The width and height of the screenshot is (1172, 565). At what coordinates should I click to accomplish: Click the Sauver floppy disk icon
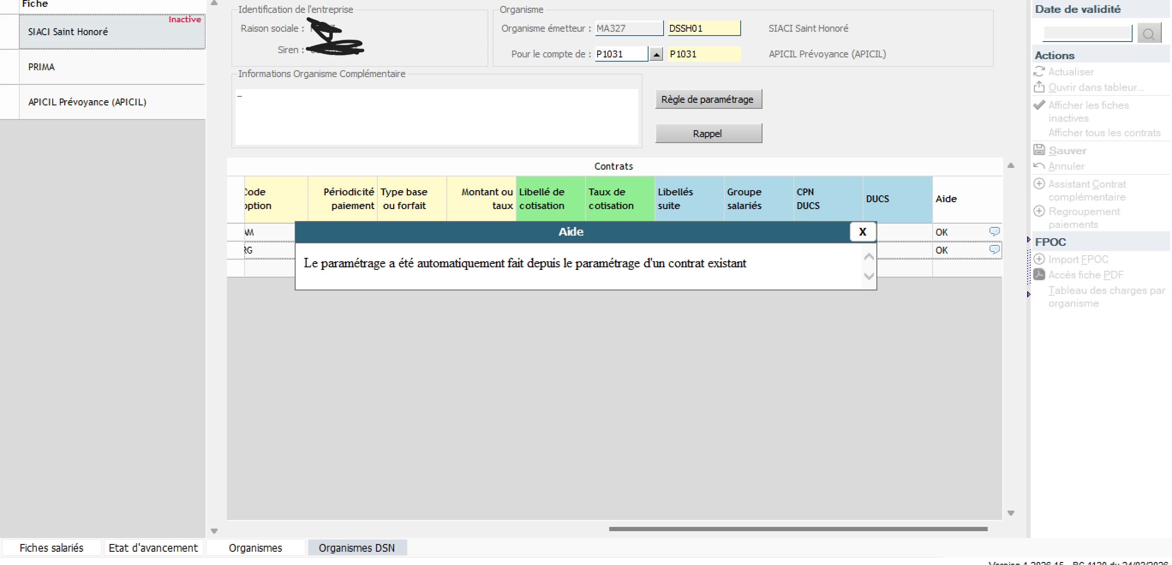1039,149
